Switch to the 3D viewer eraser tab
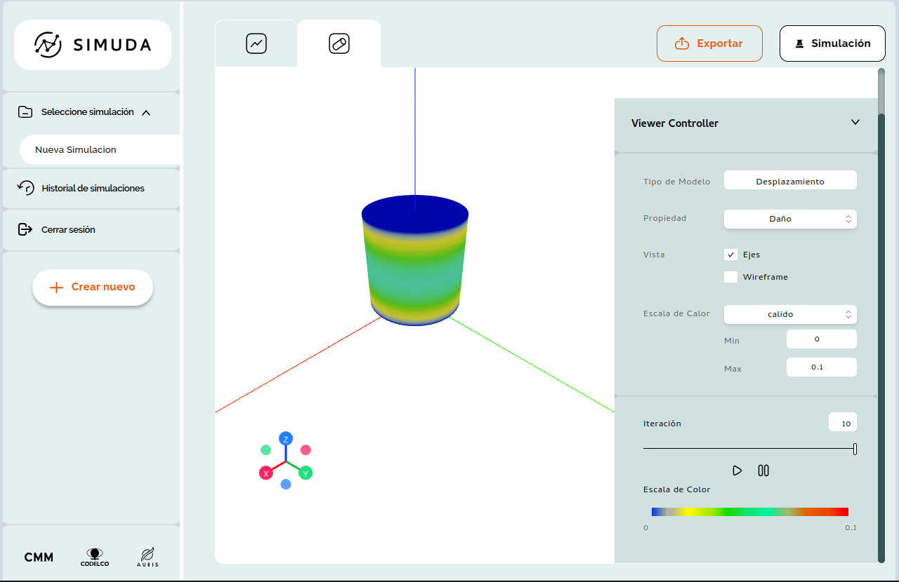The image size is (899, 582). click(339, 43)
